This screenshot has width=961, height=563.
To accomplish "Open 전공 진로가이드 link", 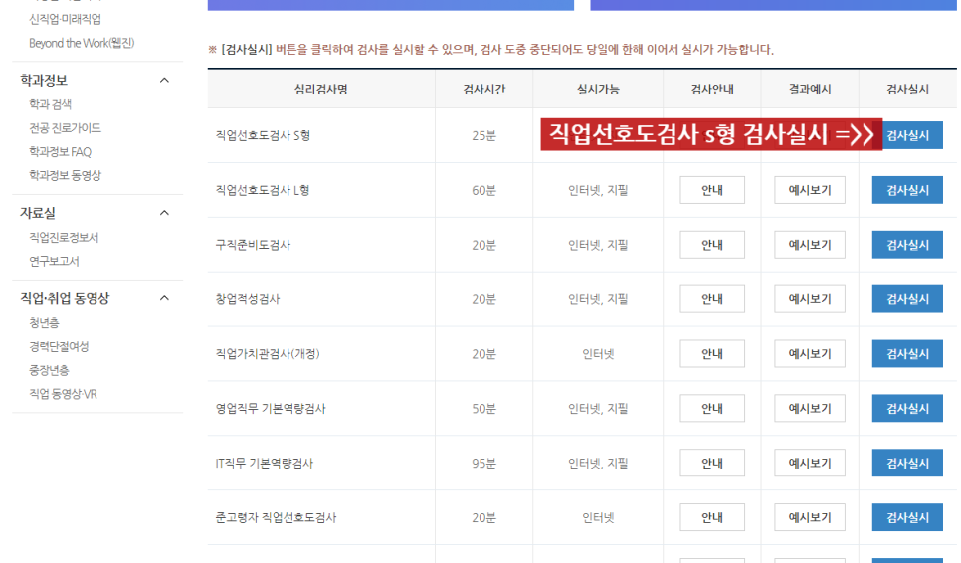I will pyautogui.click(x=65, y=128).
